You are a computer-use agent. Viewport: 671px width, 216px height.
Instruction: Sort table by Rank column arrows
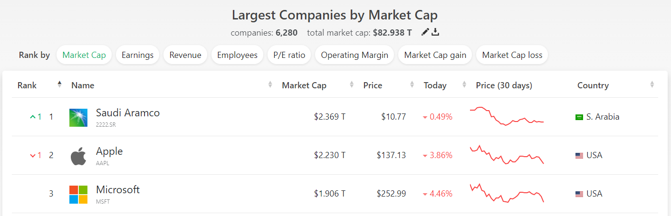coord(59,85)
